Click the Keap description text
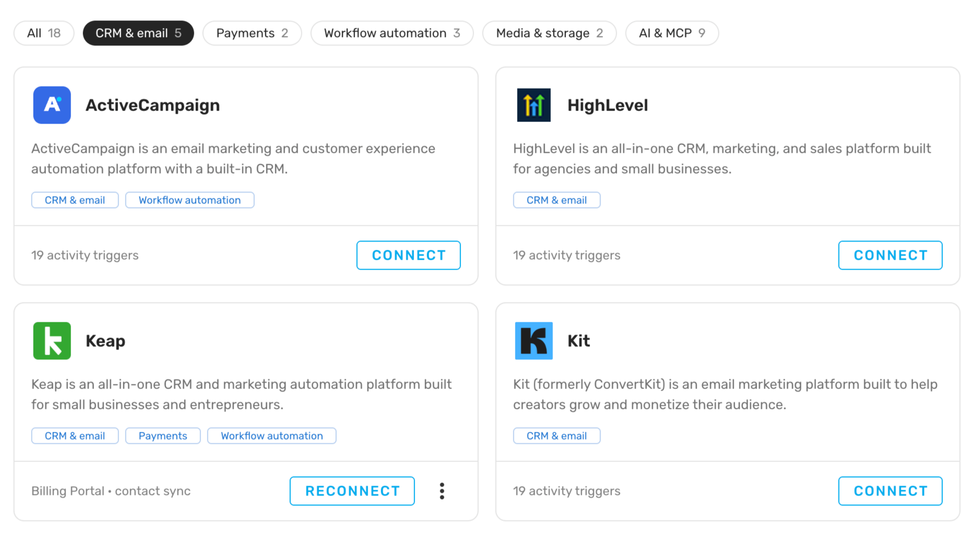The height and width of the screenshot is (545, 970). point(241,394)
